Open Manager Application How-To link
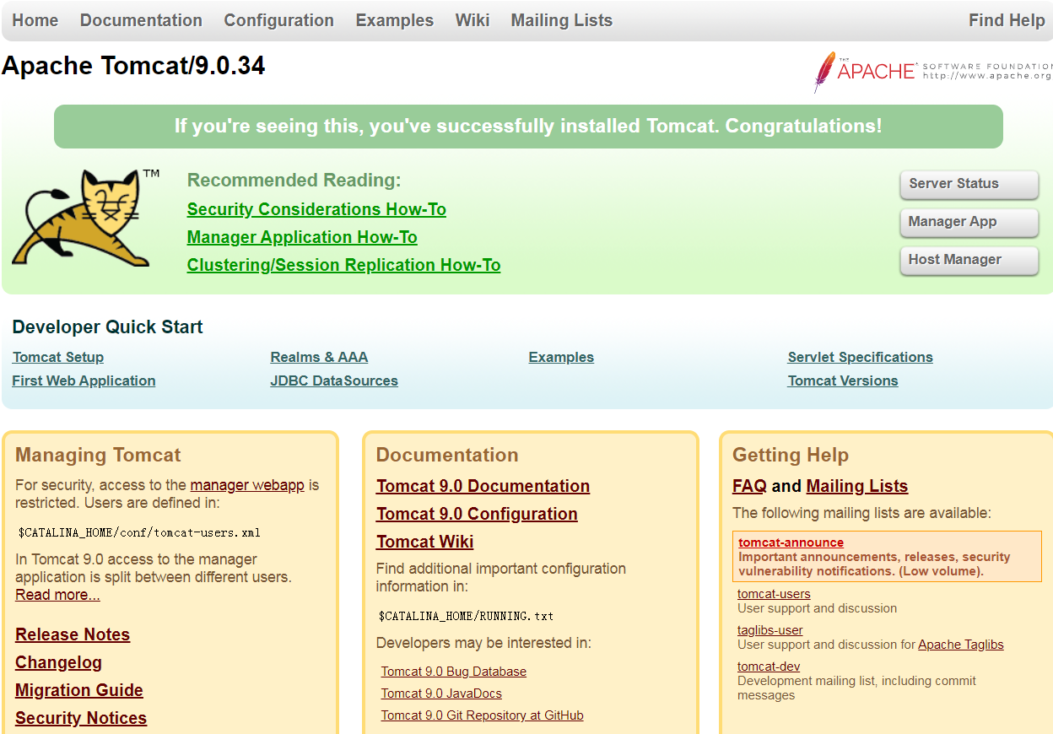Image resolution: width=1053 pixels, height=734 pixels. [302, 237]
